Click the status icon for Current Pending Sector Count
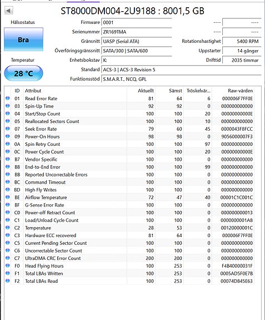This screenshot has width=265, height=320. pos(8,243)
